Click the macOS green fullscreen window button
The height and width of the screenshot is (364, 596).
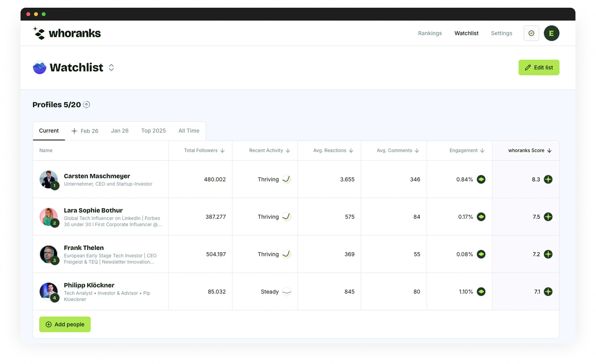click(x=44, y=14)
